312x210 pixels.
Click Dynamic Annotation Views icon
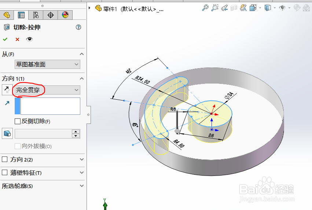point(243,8)
